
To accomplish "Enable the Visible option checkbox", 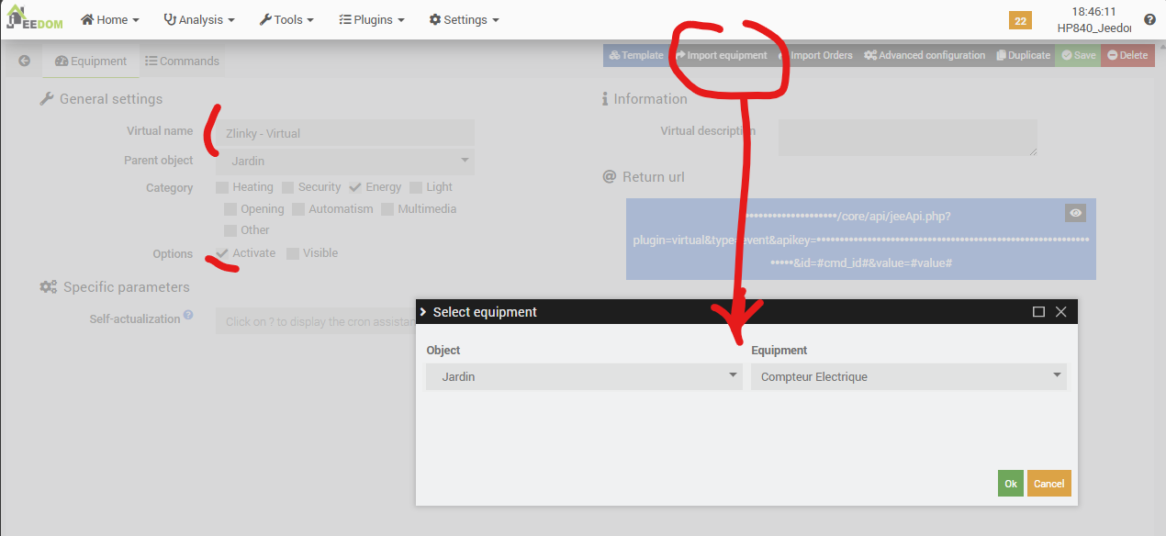I will click(293, 253).
